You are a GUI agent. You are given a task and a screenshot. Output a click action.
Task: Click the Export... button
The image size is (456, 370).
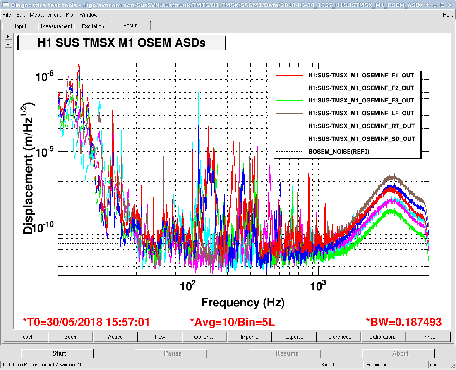point(294,337)
